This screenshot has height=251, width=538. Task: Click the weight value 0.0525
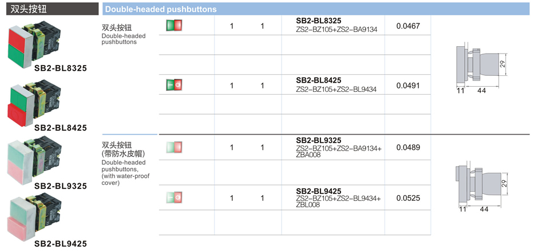[408, 198]
